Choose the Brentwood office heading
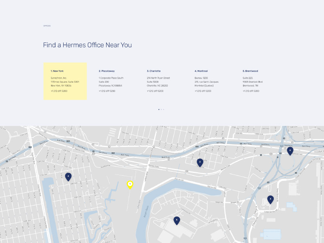324x243 pixels. (250, 71)
